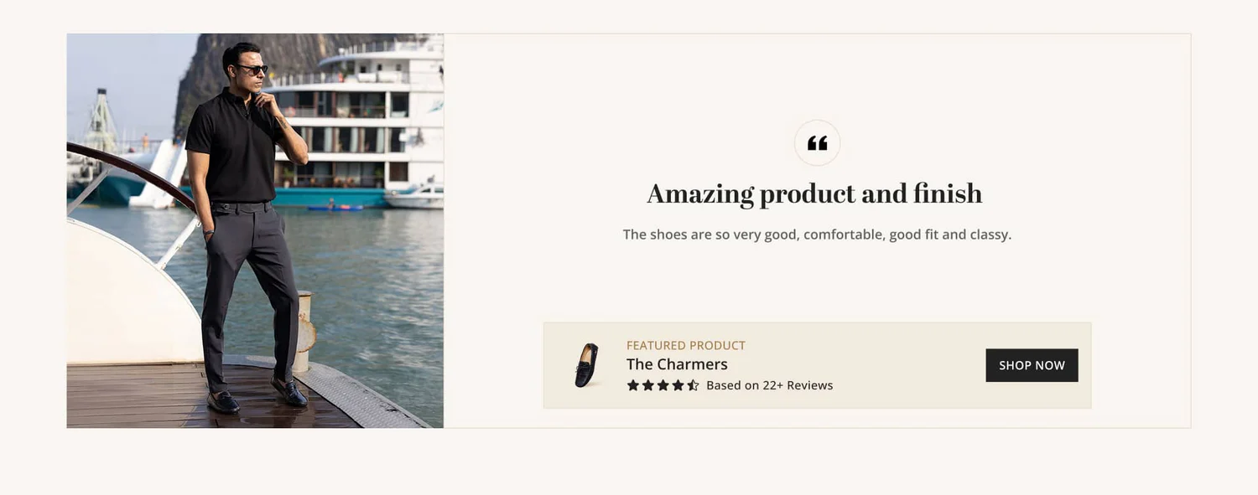Screen dimensions: 1258x495
Task: Click the man's sunglasses in the photo
Action: click(x=251, y=70)
